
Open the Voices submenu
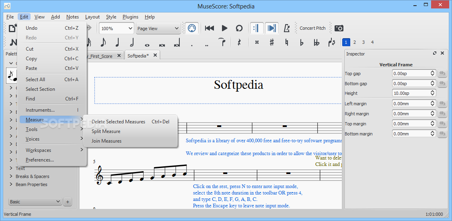(52, 139)
